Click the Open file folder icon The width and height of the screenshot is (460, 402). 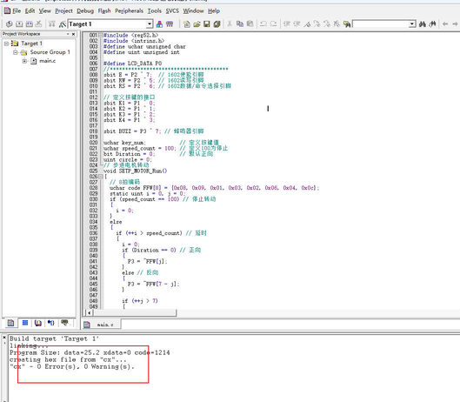pyautogui.click(x=197, y=24)
